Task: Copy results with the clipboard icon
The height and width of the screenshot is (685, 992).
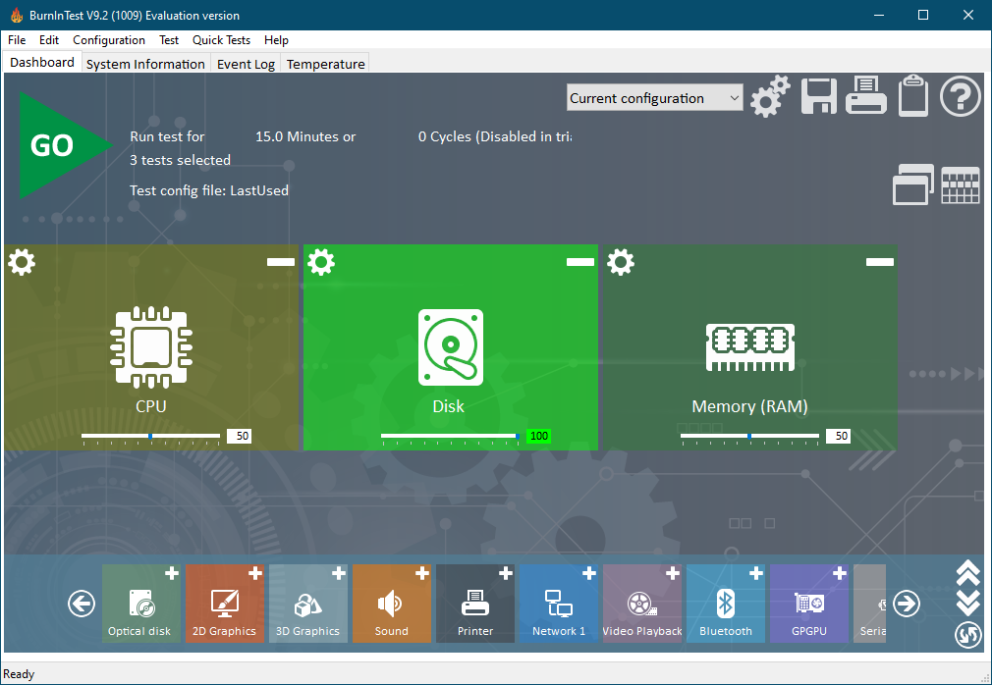Action: [x=912, y=95]
